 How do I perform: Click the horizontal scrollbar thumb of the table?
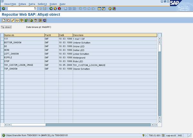click(29, 125)
